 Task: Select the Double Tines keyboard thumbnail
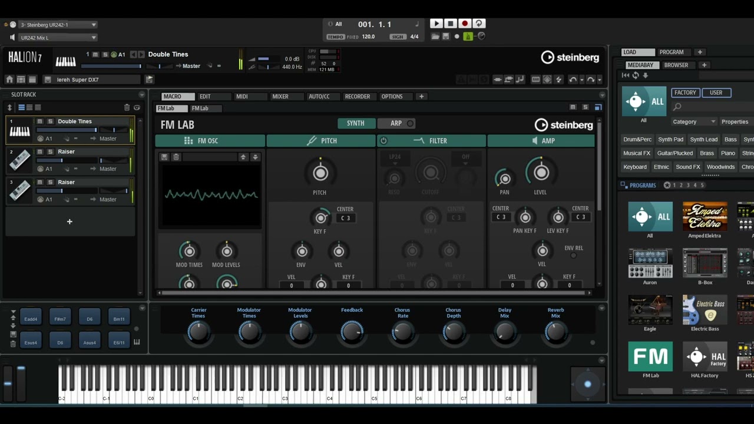(x=19, y=130)
